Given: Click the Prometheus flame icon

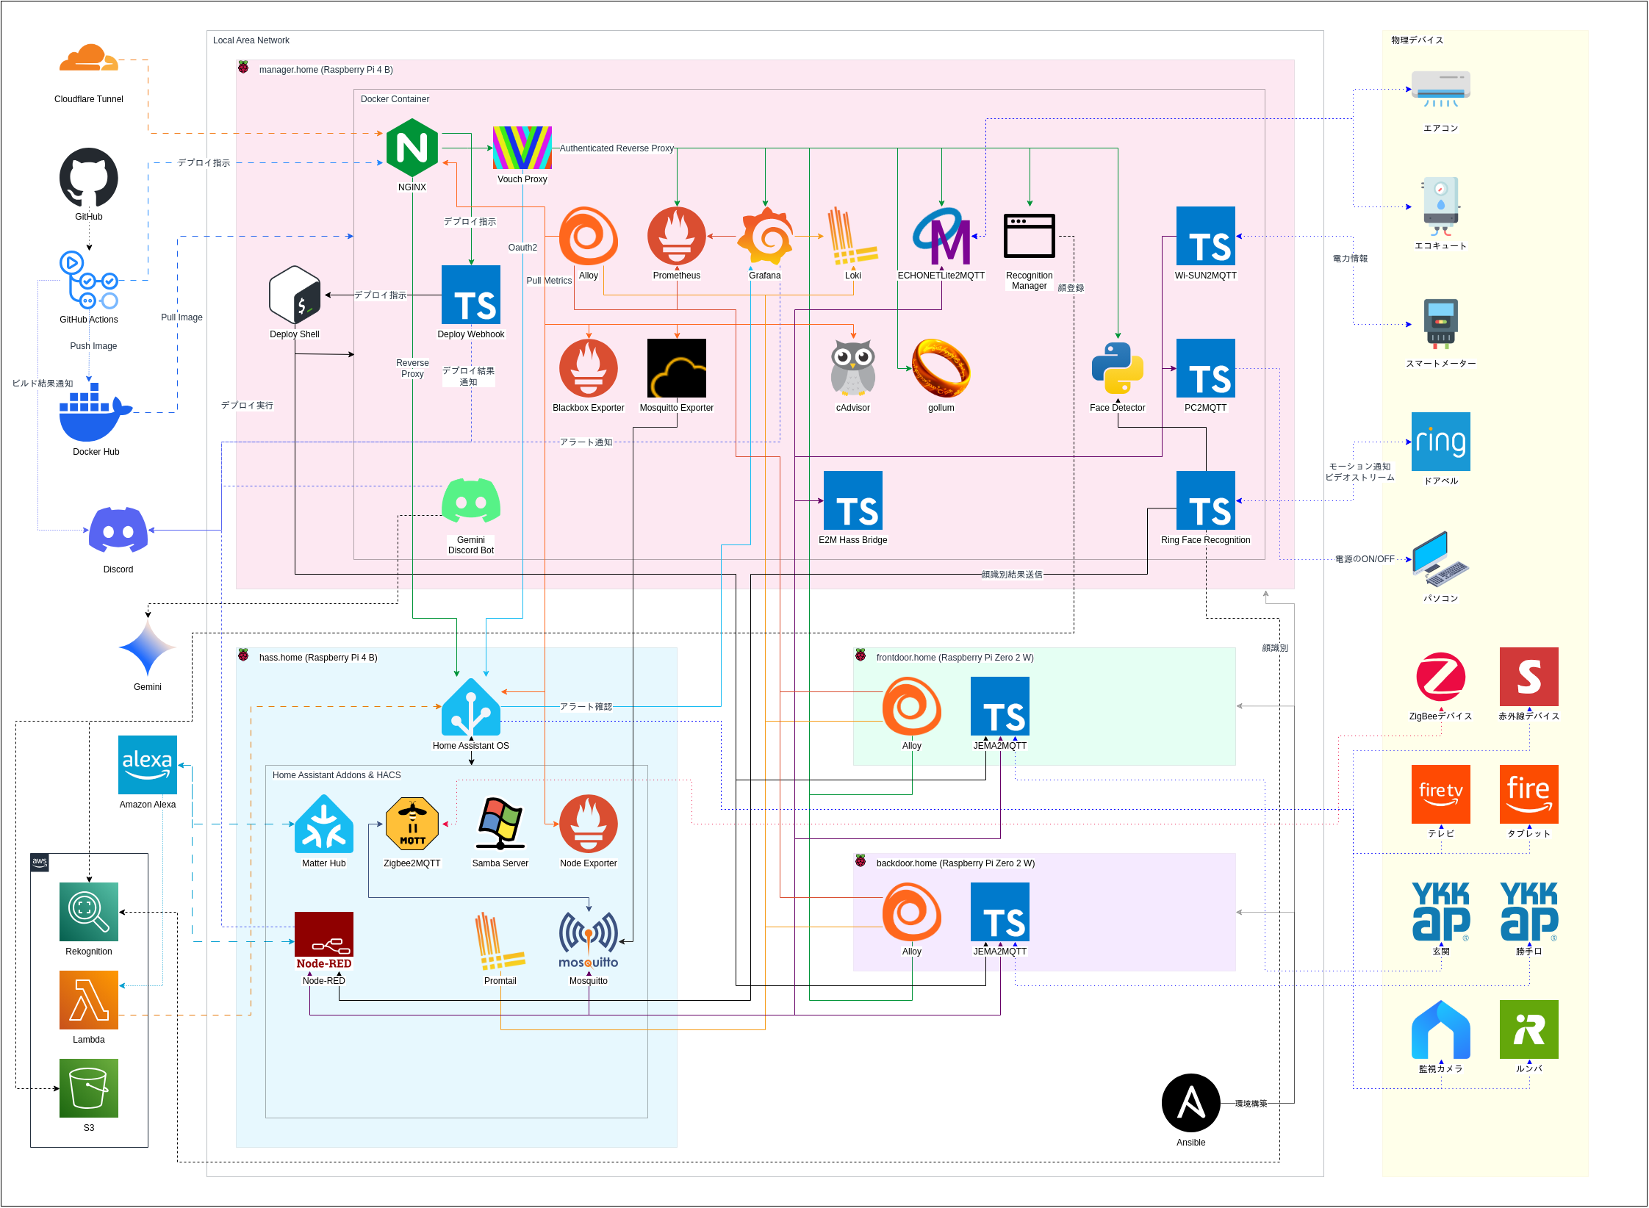Looking at the screenshot, I should point(676,236).
